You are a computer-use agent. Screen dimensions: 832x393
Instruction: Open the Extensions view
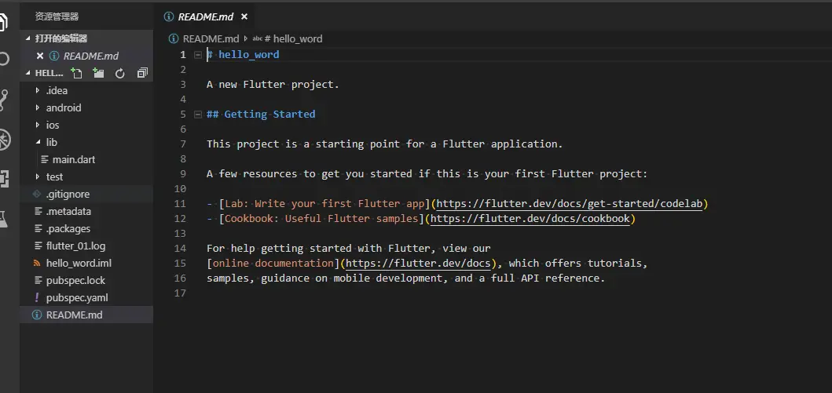4,179
